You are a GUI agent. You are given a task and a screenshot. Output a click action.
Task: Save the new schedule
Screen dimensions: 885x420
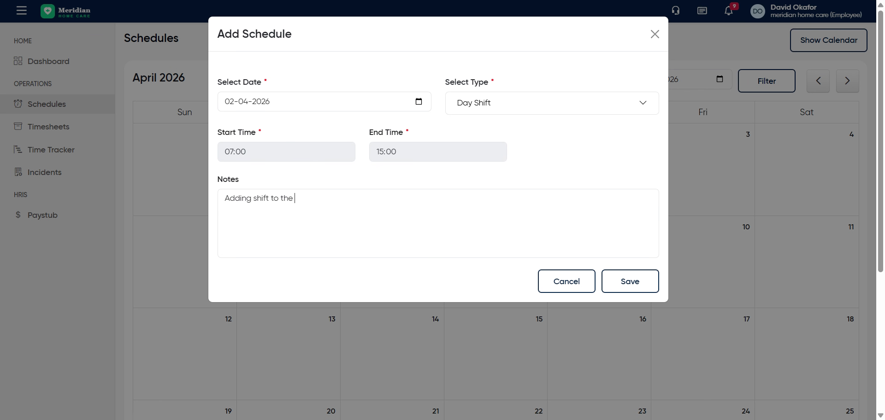630,281
